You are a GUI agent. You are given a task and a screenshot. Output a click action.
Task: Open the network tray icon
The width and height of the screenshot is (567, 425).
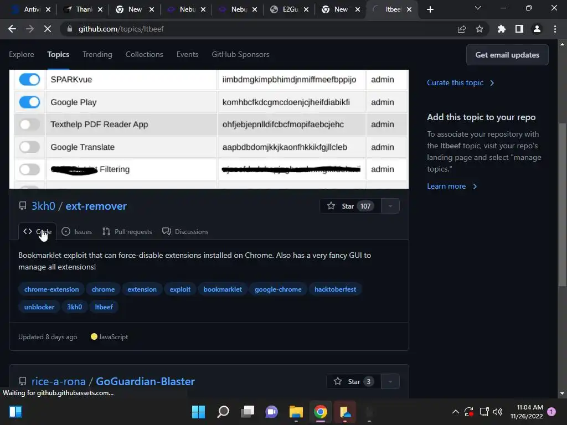[x=484, y=412]
